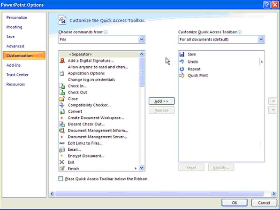Click the command list scroll down arrow
The width and height of the screenshot is (280, 210).
click(142, 168)
